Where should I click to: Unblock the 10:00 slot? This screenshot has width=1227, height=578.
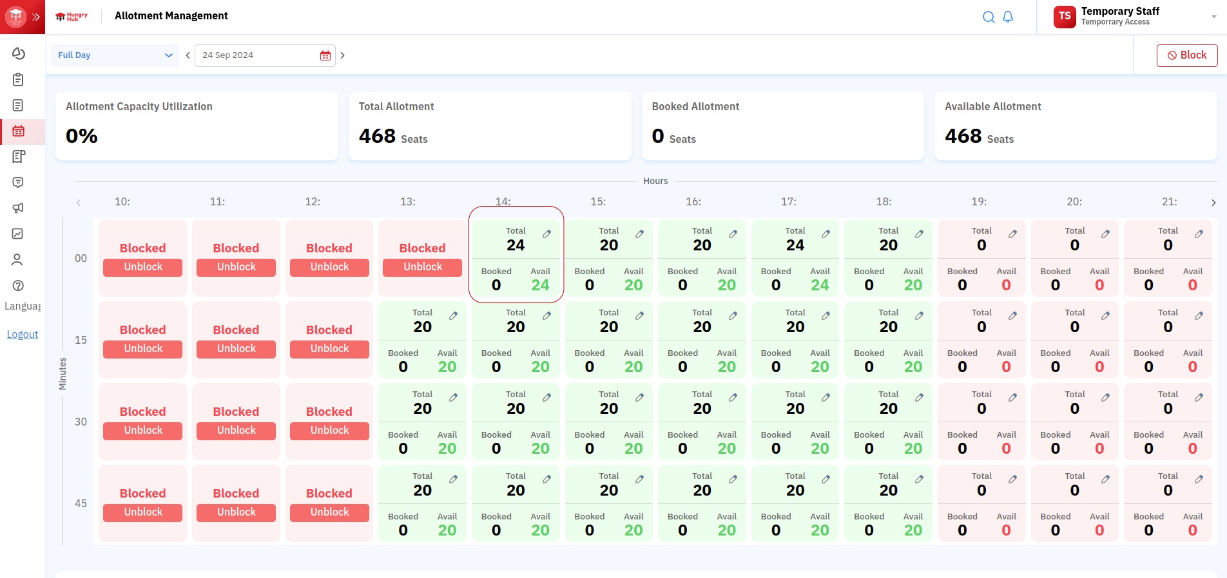143,267
